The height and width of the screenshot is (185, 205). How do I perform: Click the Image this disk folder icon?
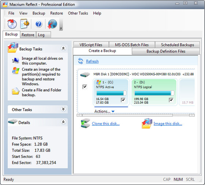pos(147,123)
